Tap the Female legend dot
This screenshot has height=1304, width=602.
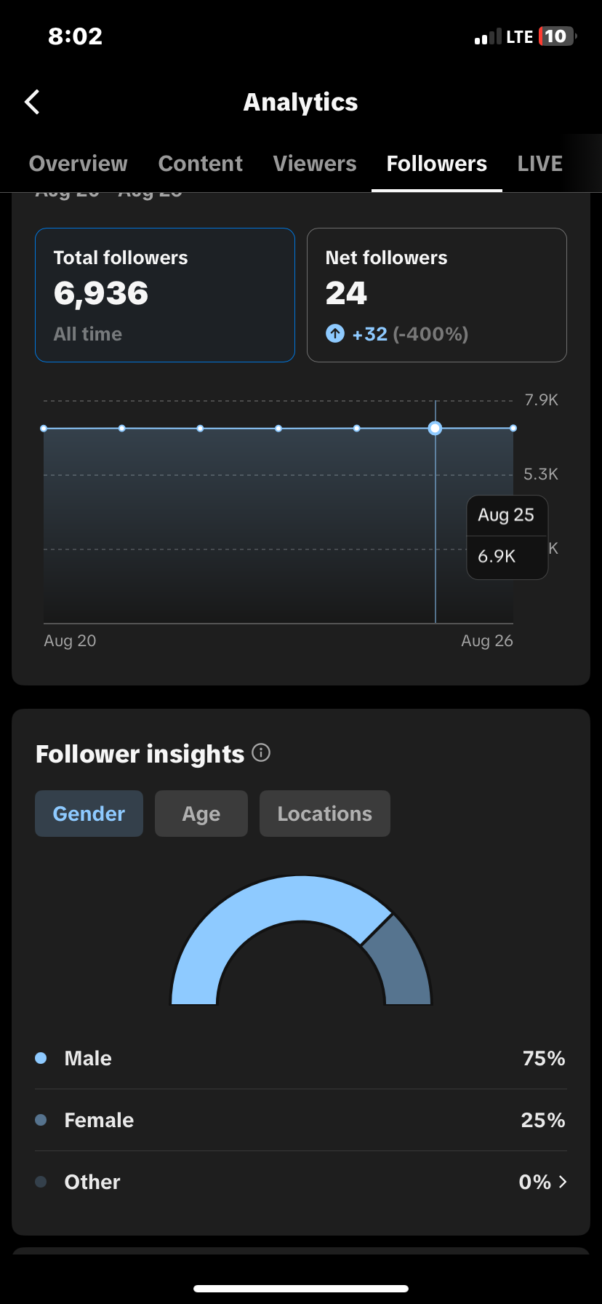41,1120
